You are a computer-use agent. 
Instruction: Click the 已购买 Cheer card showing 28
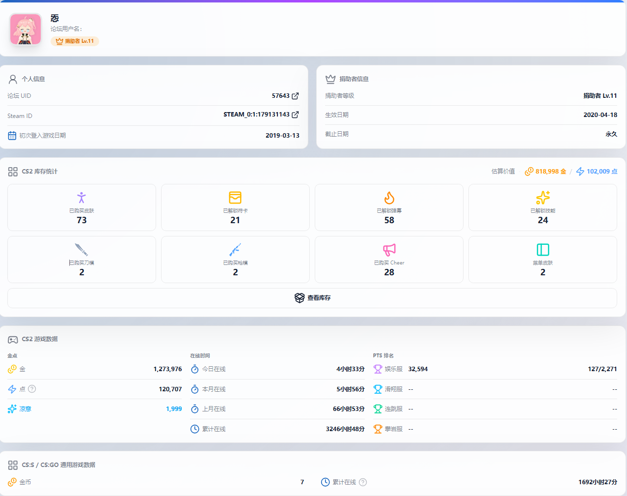(x=389, y=260)
